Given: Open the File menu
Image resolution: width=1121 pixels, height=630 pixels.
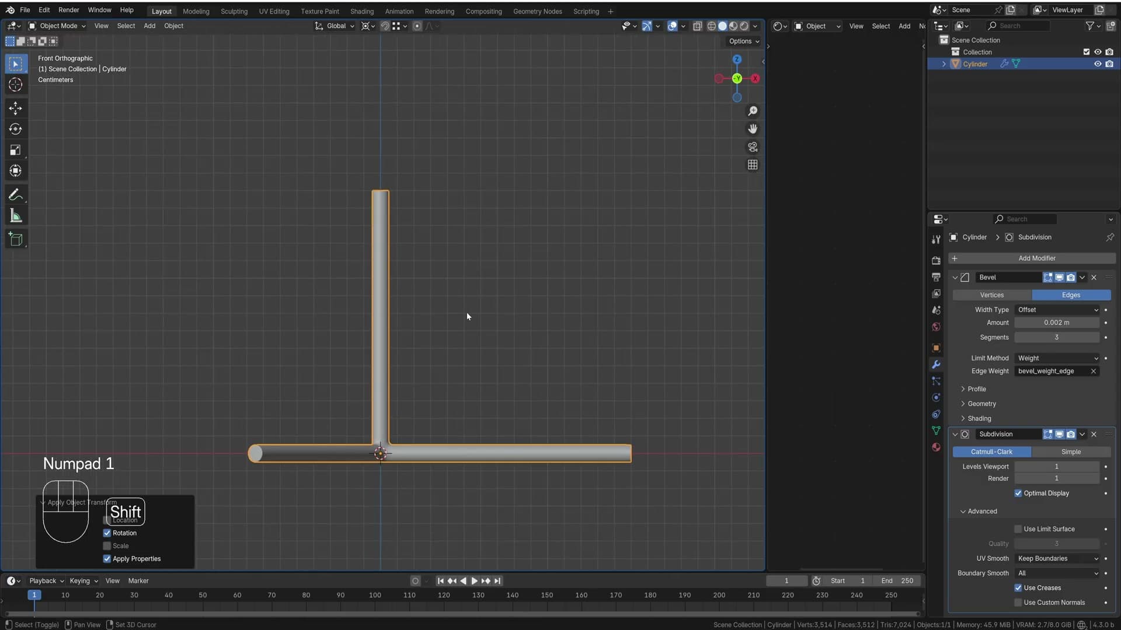Looking at the screenshot, I should 25,10.
